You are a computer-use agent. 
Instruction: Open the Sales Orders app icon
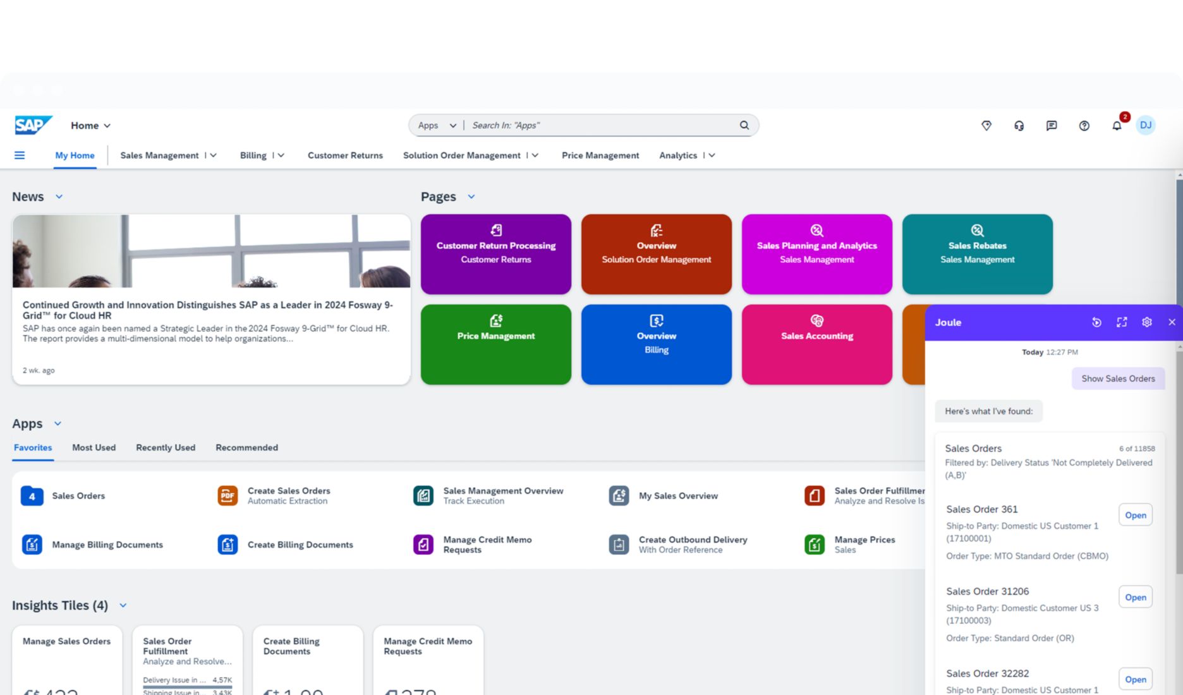pyautogui.click(x=32, y=496)
